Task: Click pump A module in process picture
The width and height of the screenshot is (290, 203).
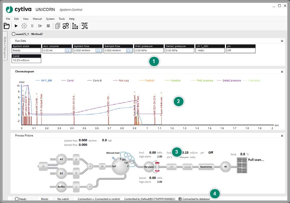Action: 76,159
